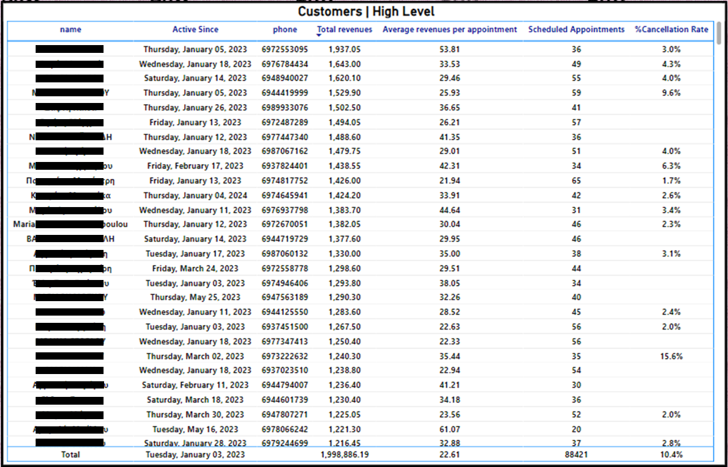This screenshot has width=728, height=467.
Task: Sort by Total revenues column header
Action: (x=345, y=30)
